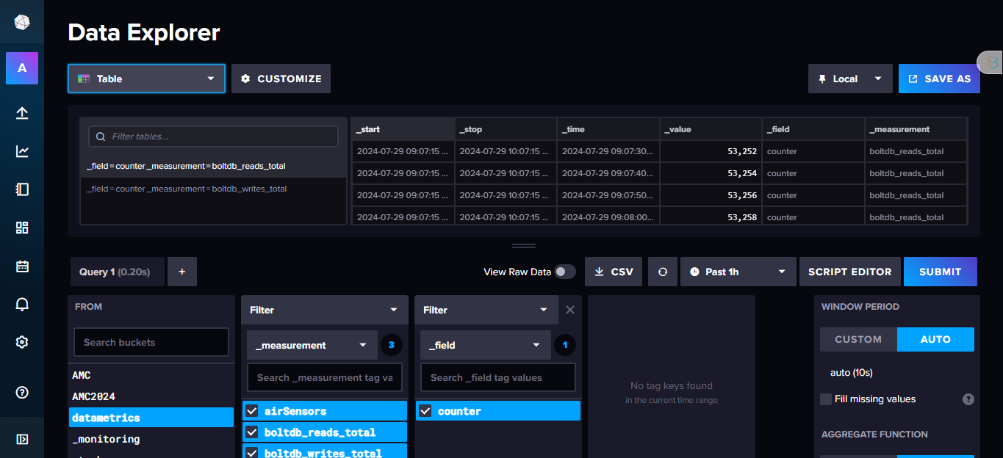Image resolution: width=1003 pixels, height=458 pixels.
Task: Open the Local timezone dropdown
Action: [850, 79]
